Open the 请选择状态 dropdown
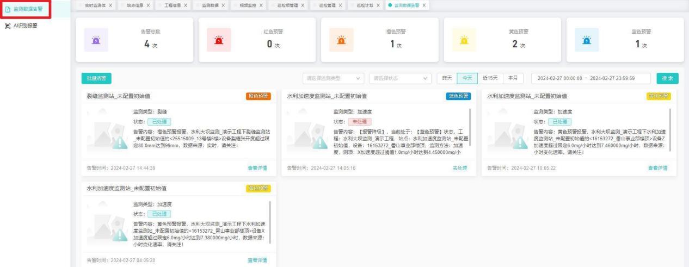689x267 pixels. tap(400, 78)
